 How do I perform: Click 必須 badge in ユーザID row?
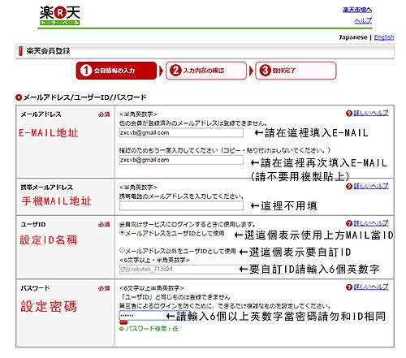pyautogui.click(x=104, y=225)
